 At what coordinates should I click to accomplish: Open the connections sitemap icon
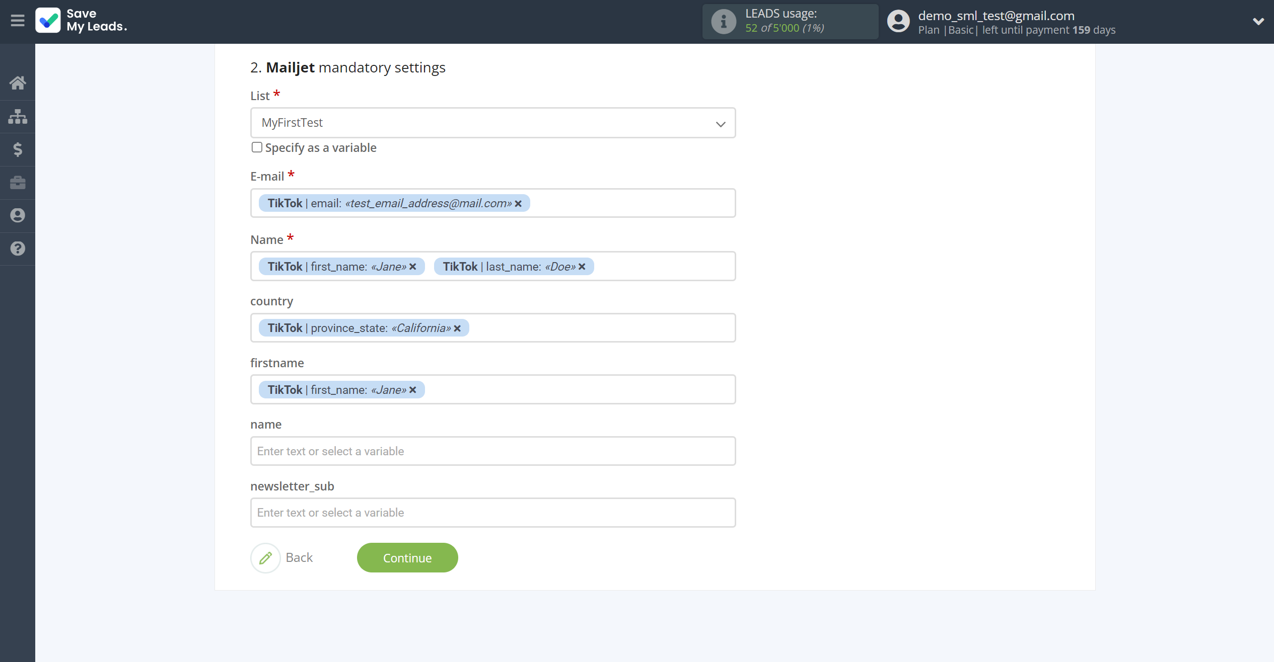click(18, 116)
